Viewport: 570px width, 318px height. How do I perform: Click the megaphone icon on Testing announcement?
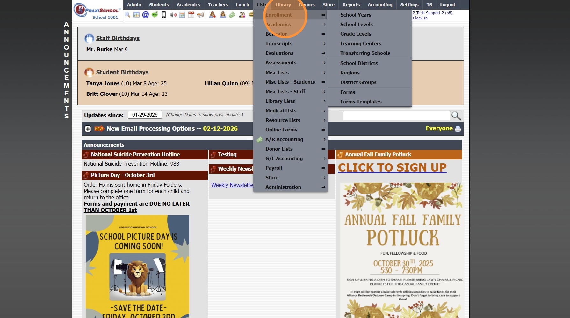coord(213,155)
